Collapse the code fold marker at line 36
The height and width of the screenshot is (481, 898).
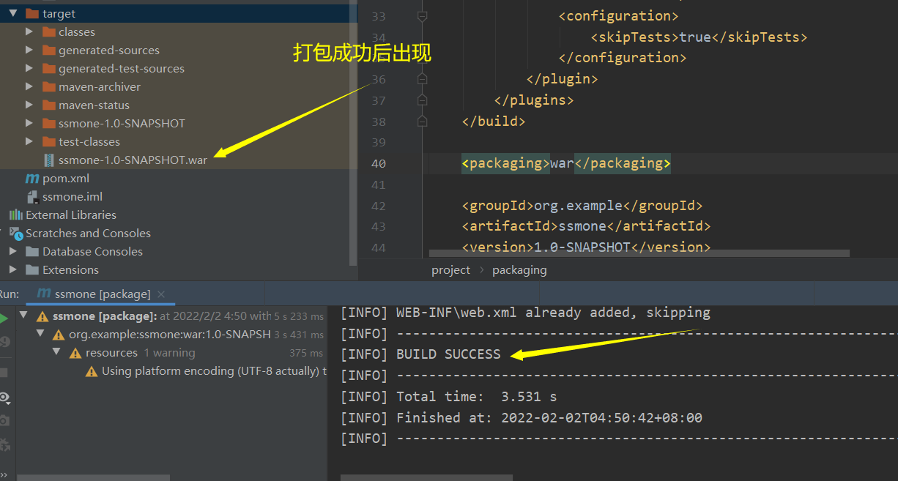click(421, 79)
